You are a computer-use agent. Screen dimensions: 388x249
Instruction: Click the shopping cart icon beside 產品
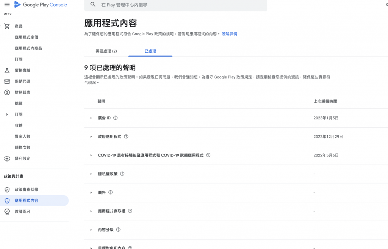coord(7,26)
